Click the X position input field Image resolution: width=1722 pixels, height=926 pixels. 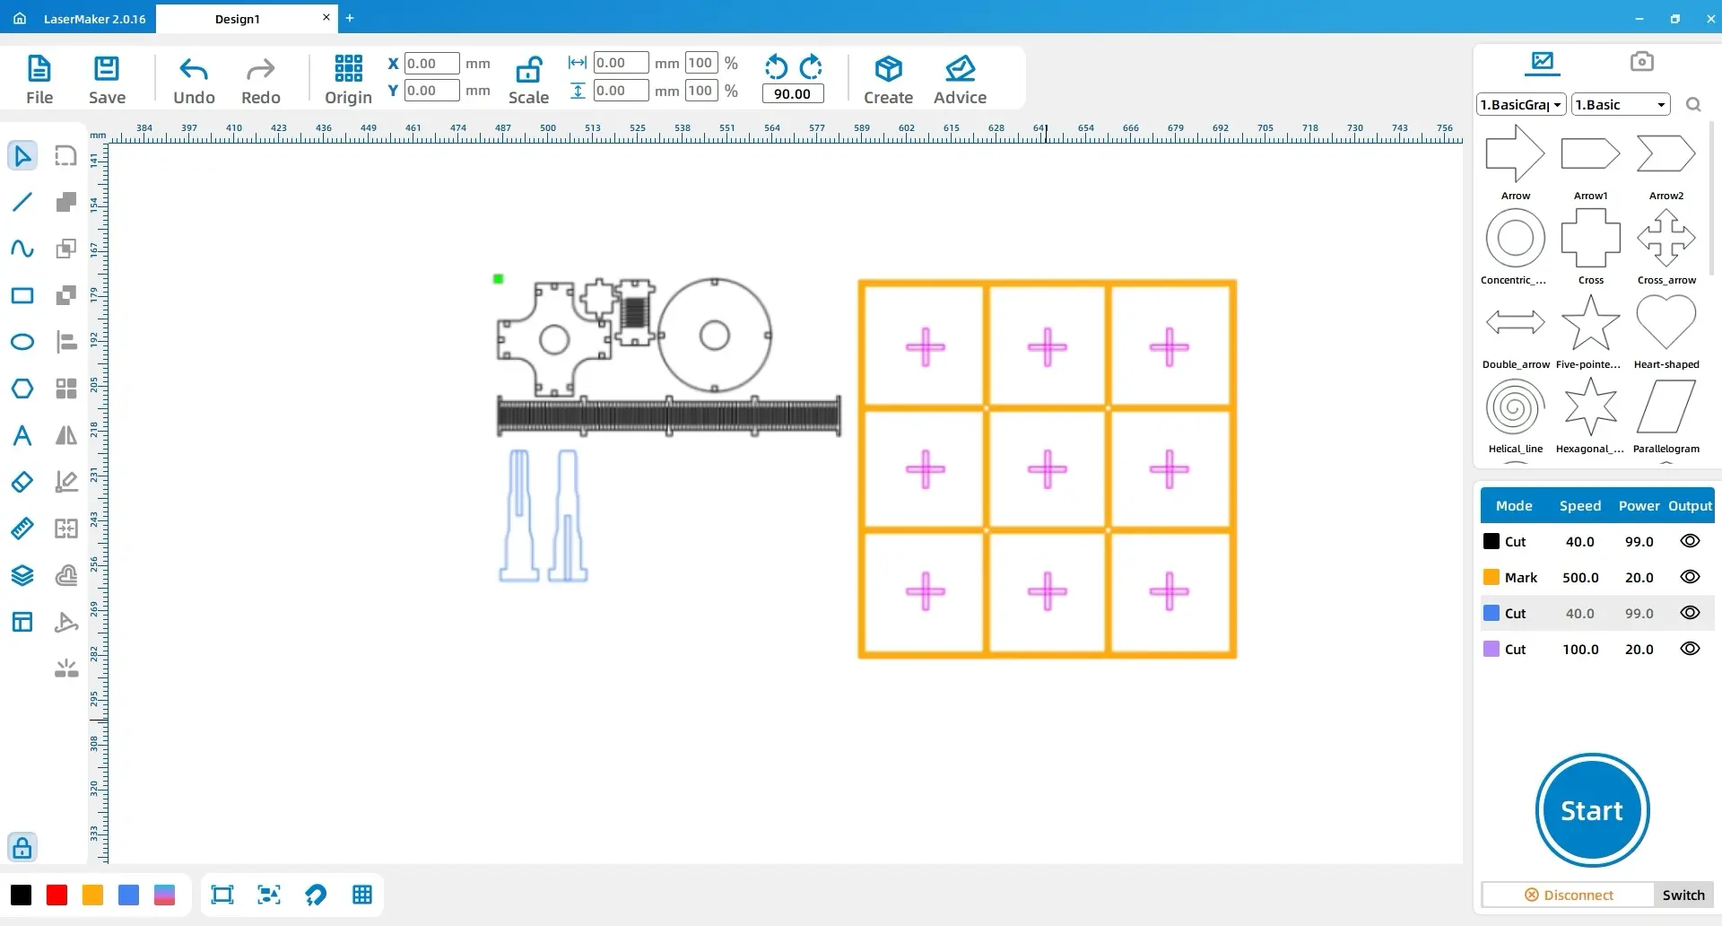click(x=431, y=63)
